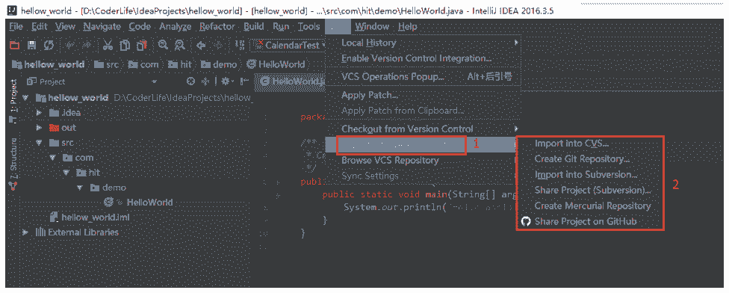The width and height of the screenshot is (729, 293).
Task: Open Checkout from Version Control submenu
Action: pos(423,129)
